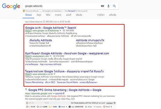Click the blue Rank: 1 icon
Screen dimensions: 161x109
pyautogui.click(x=60, y=107)
